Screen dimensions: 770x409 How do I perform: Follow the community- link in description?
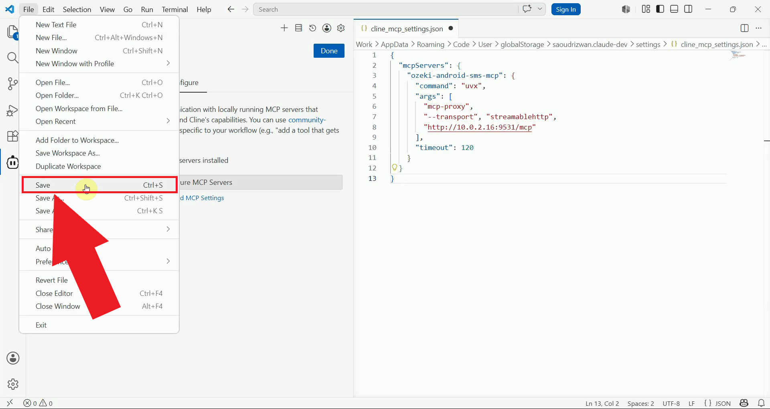307,119
